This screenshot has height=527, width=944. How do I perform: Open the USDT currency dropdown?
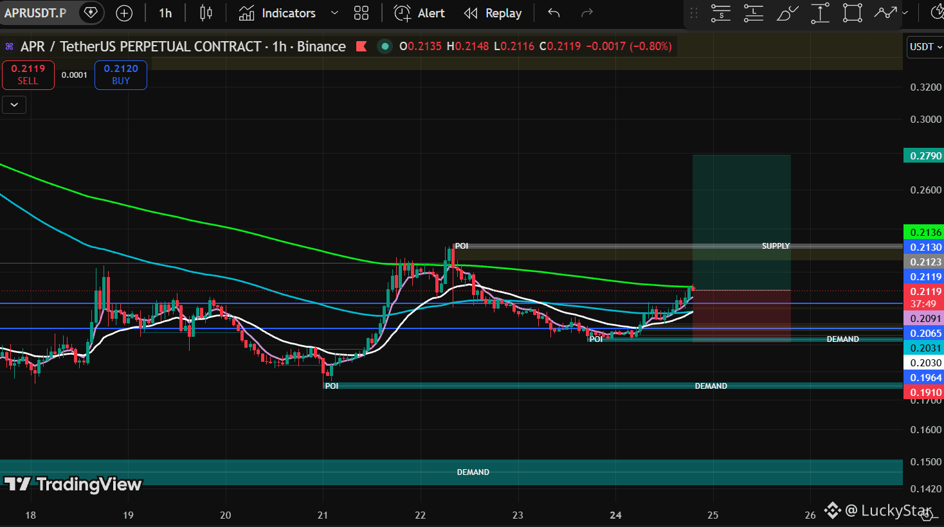coord(925,47)
